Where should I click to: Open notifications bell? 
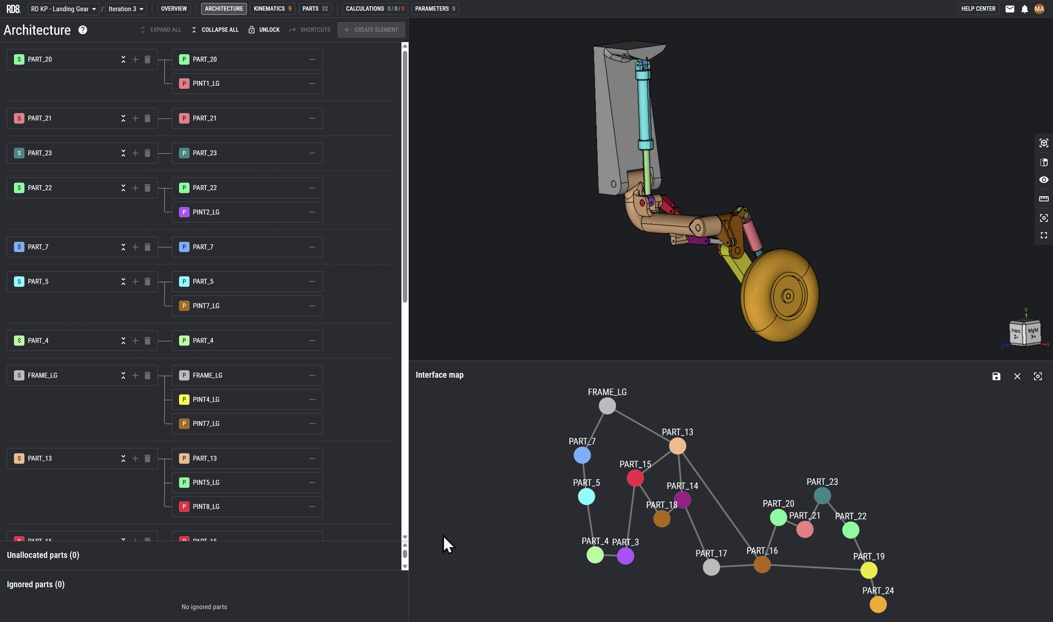[x=1024, y=9]
